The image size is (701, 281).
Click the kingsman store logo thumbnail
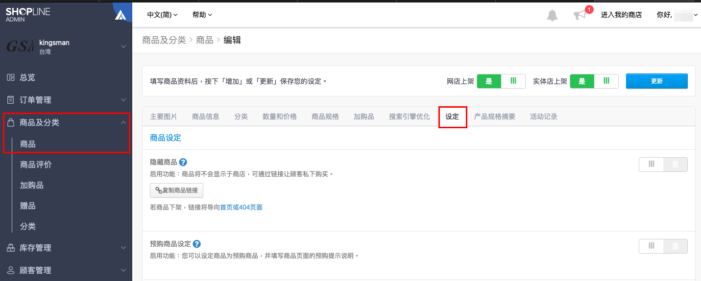20,47
